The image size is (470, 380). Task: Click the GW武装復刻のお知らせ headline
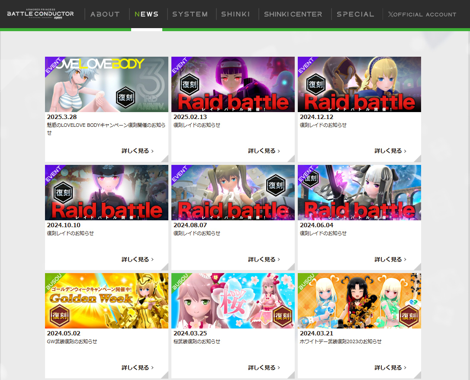click(72, 341)
